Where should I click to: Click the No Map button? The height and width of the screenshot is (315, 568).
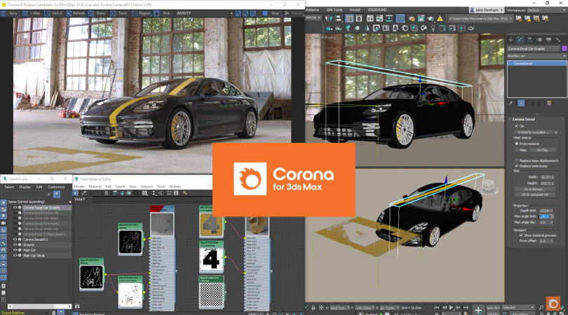(x=542, y=150)
